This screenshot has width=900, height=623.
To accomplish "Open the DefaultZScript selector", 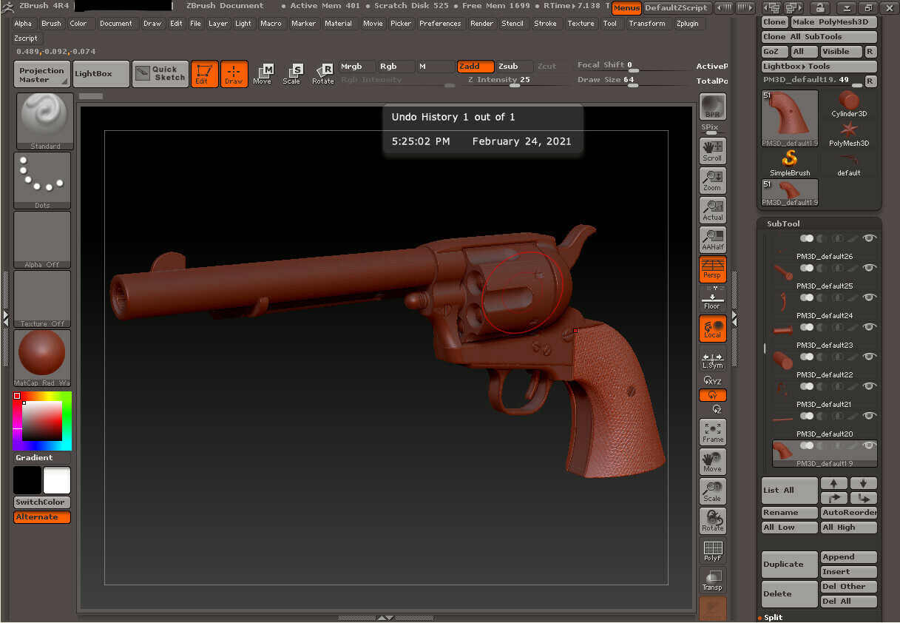I will coord(677,7).
